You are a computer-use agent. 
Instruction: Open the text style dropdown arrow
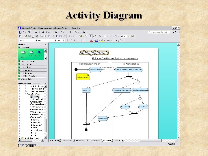click(36, 40)
